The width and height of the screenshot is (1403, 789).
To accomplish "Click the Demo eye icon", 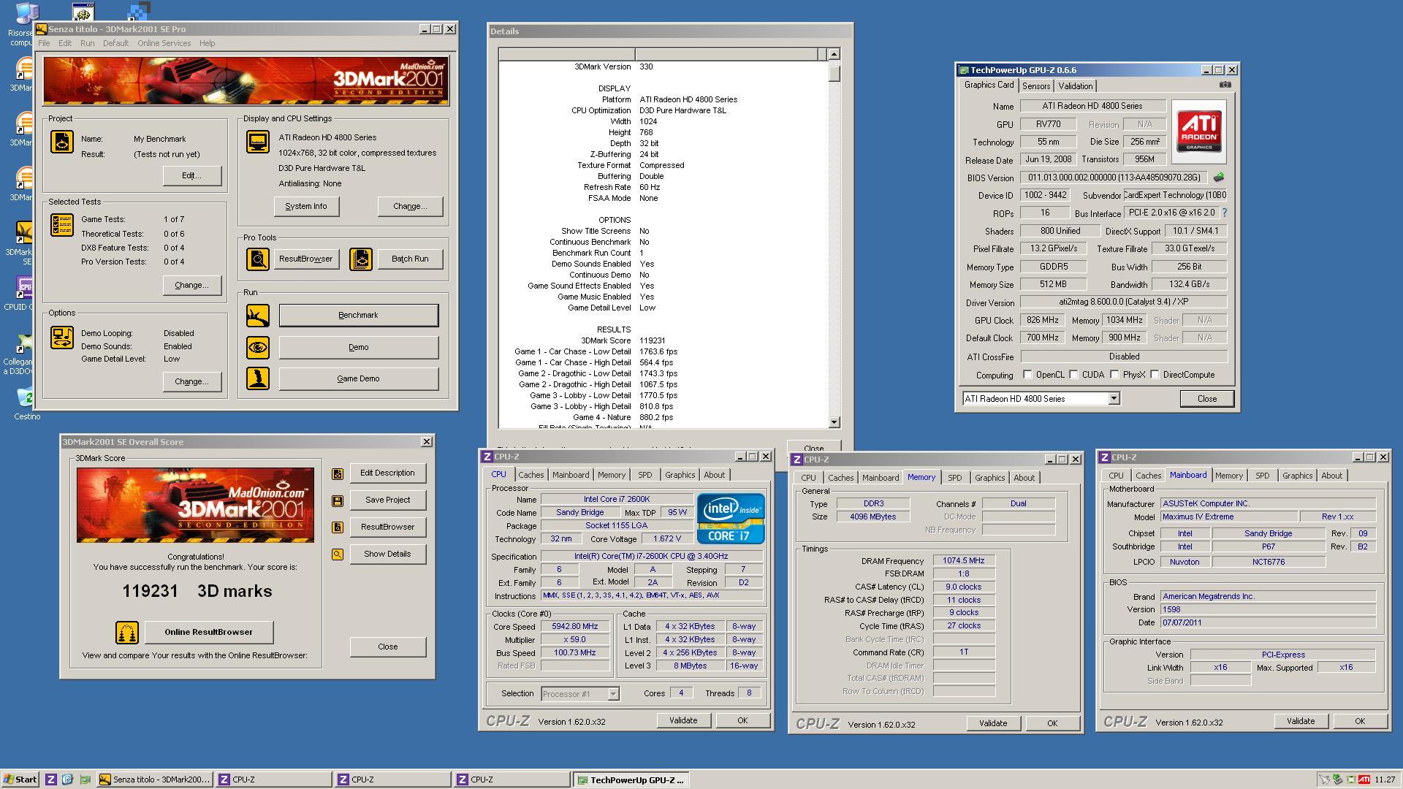I will (257, 348).
